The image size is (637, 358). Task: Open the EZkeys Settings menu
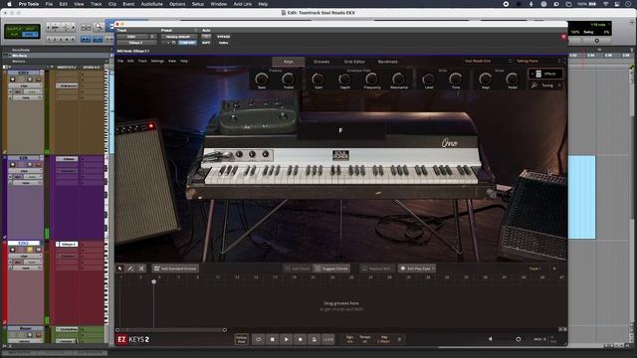(157, 61)
